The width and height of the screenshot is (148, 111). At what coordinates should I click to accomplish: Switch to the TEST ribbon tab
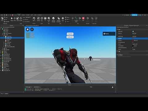32,15
